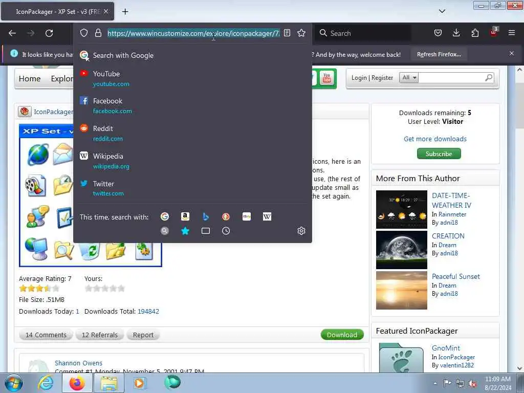Open the 14 Comments tab
524x393 pixels.
click(x=46, y=335)
